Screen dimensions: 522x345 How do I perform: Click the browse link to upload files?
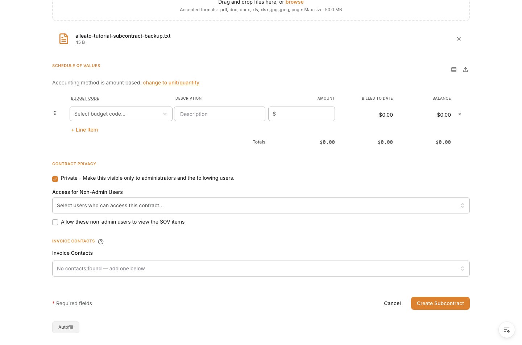(x=294, y=2)
